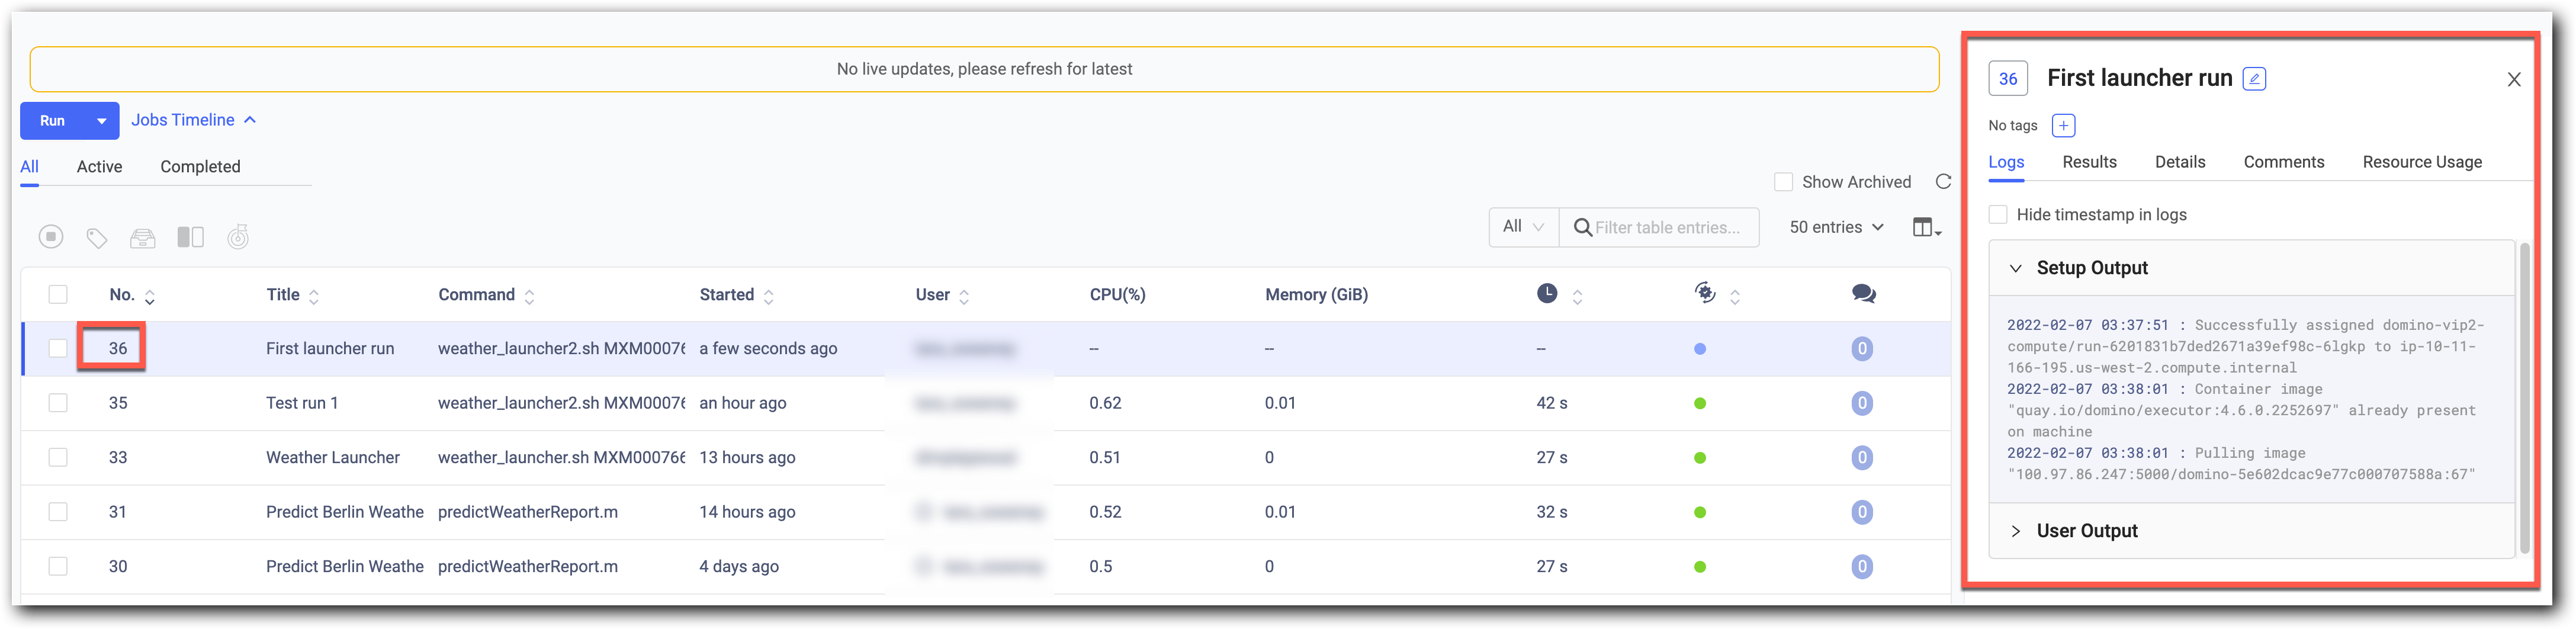Sort by the Title column arrows
This screenshot has width=2576, height=629.
coord(314,297)
